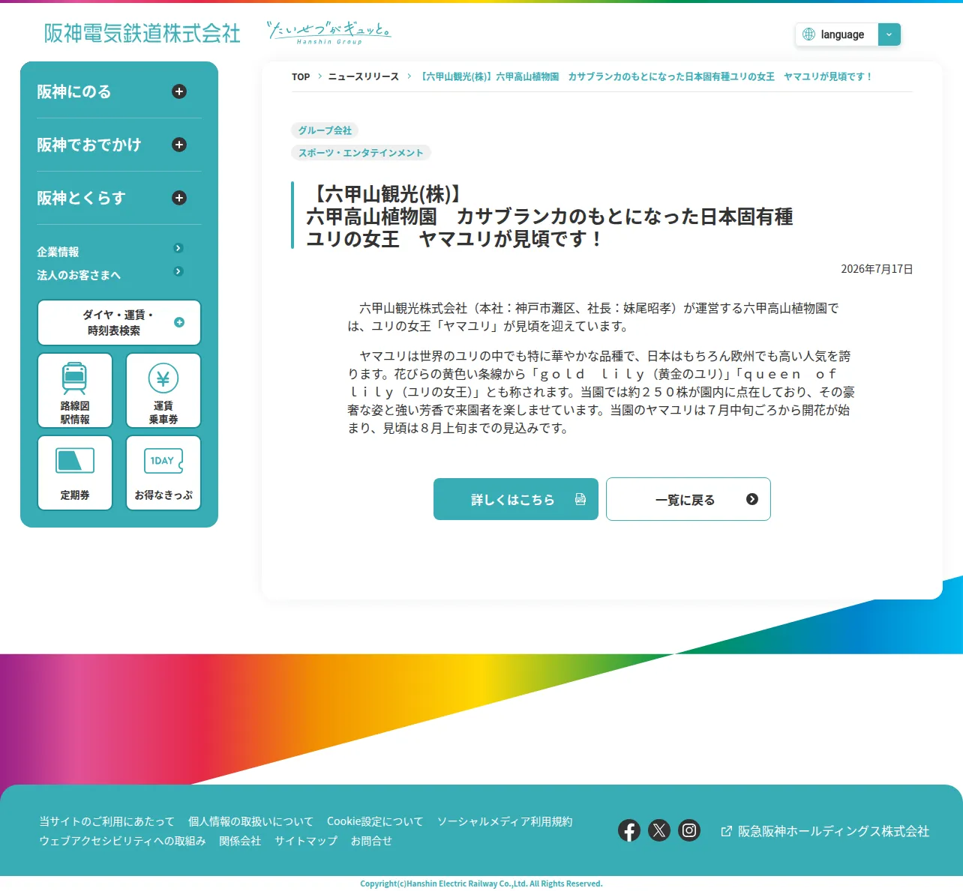Click the 定期券 tile label

click(75, 495)
